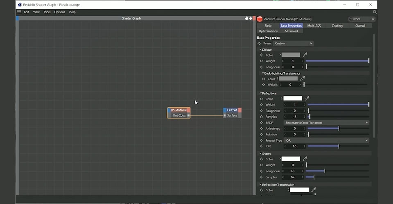Click the Sheen white color swatch
Image resolution: width=393 pixels, height=204 pixels.
pyautogui.click(x=291, y=159)
